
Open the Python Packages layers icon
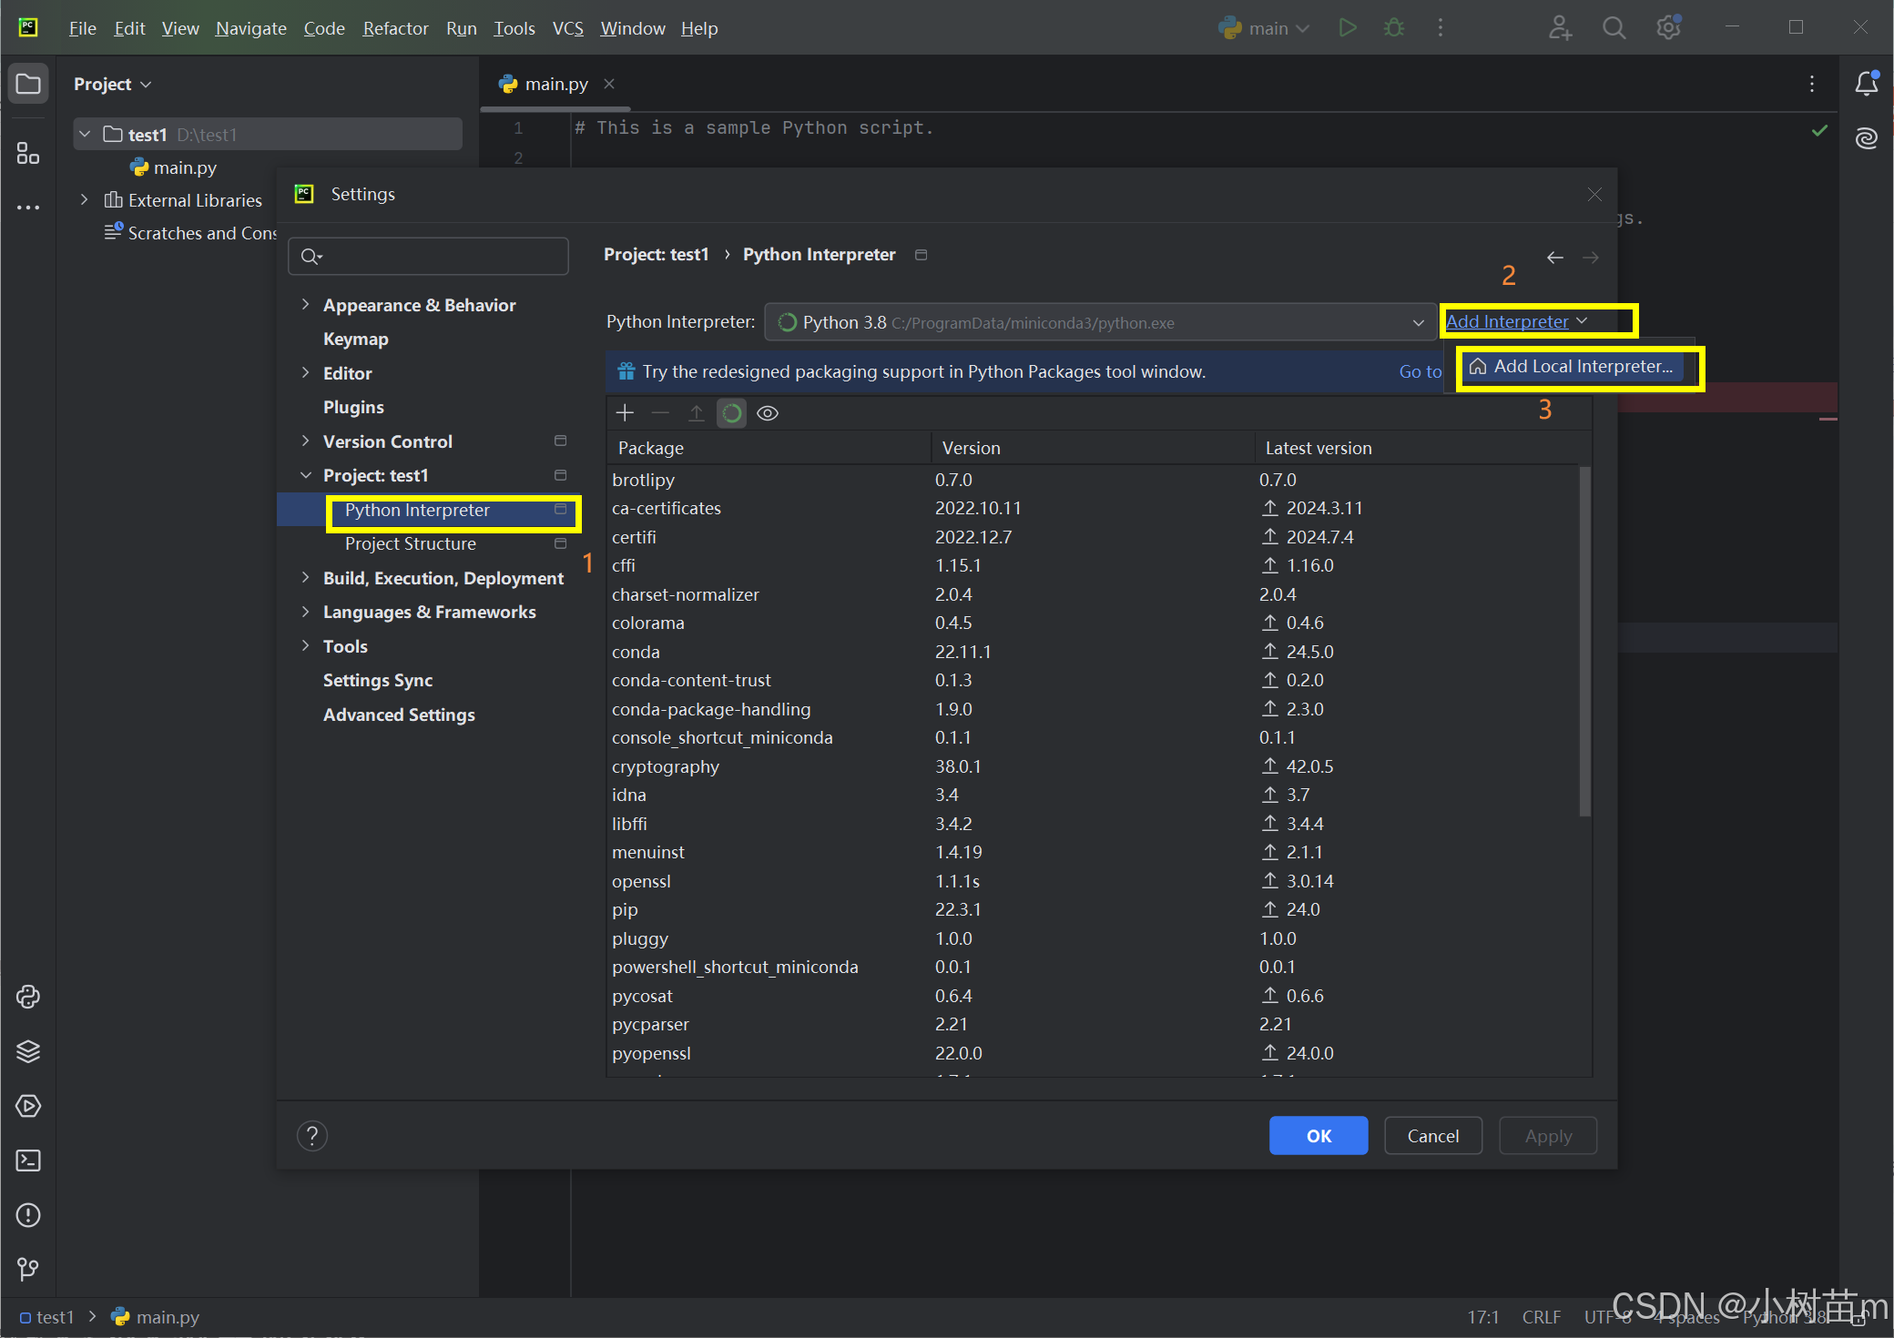click(x=28, y=1051)
